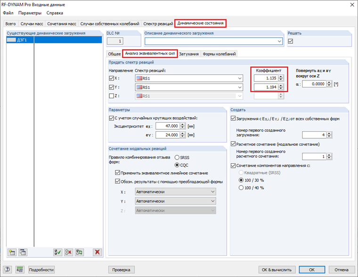
Task: Toggle dominant mode results checkbox
Action: [x=117, y=182]
